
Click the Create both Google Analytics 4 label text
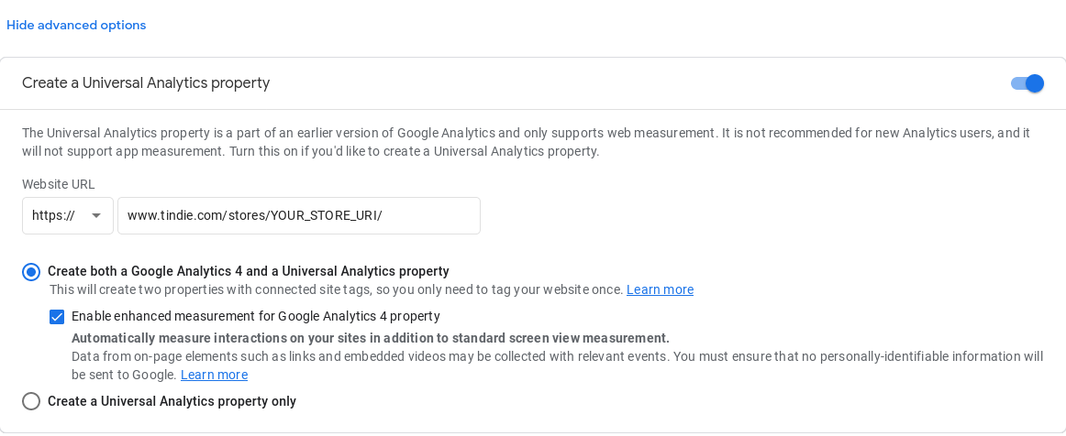(248, 271)
